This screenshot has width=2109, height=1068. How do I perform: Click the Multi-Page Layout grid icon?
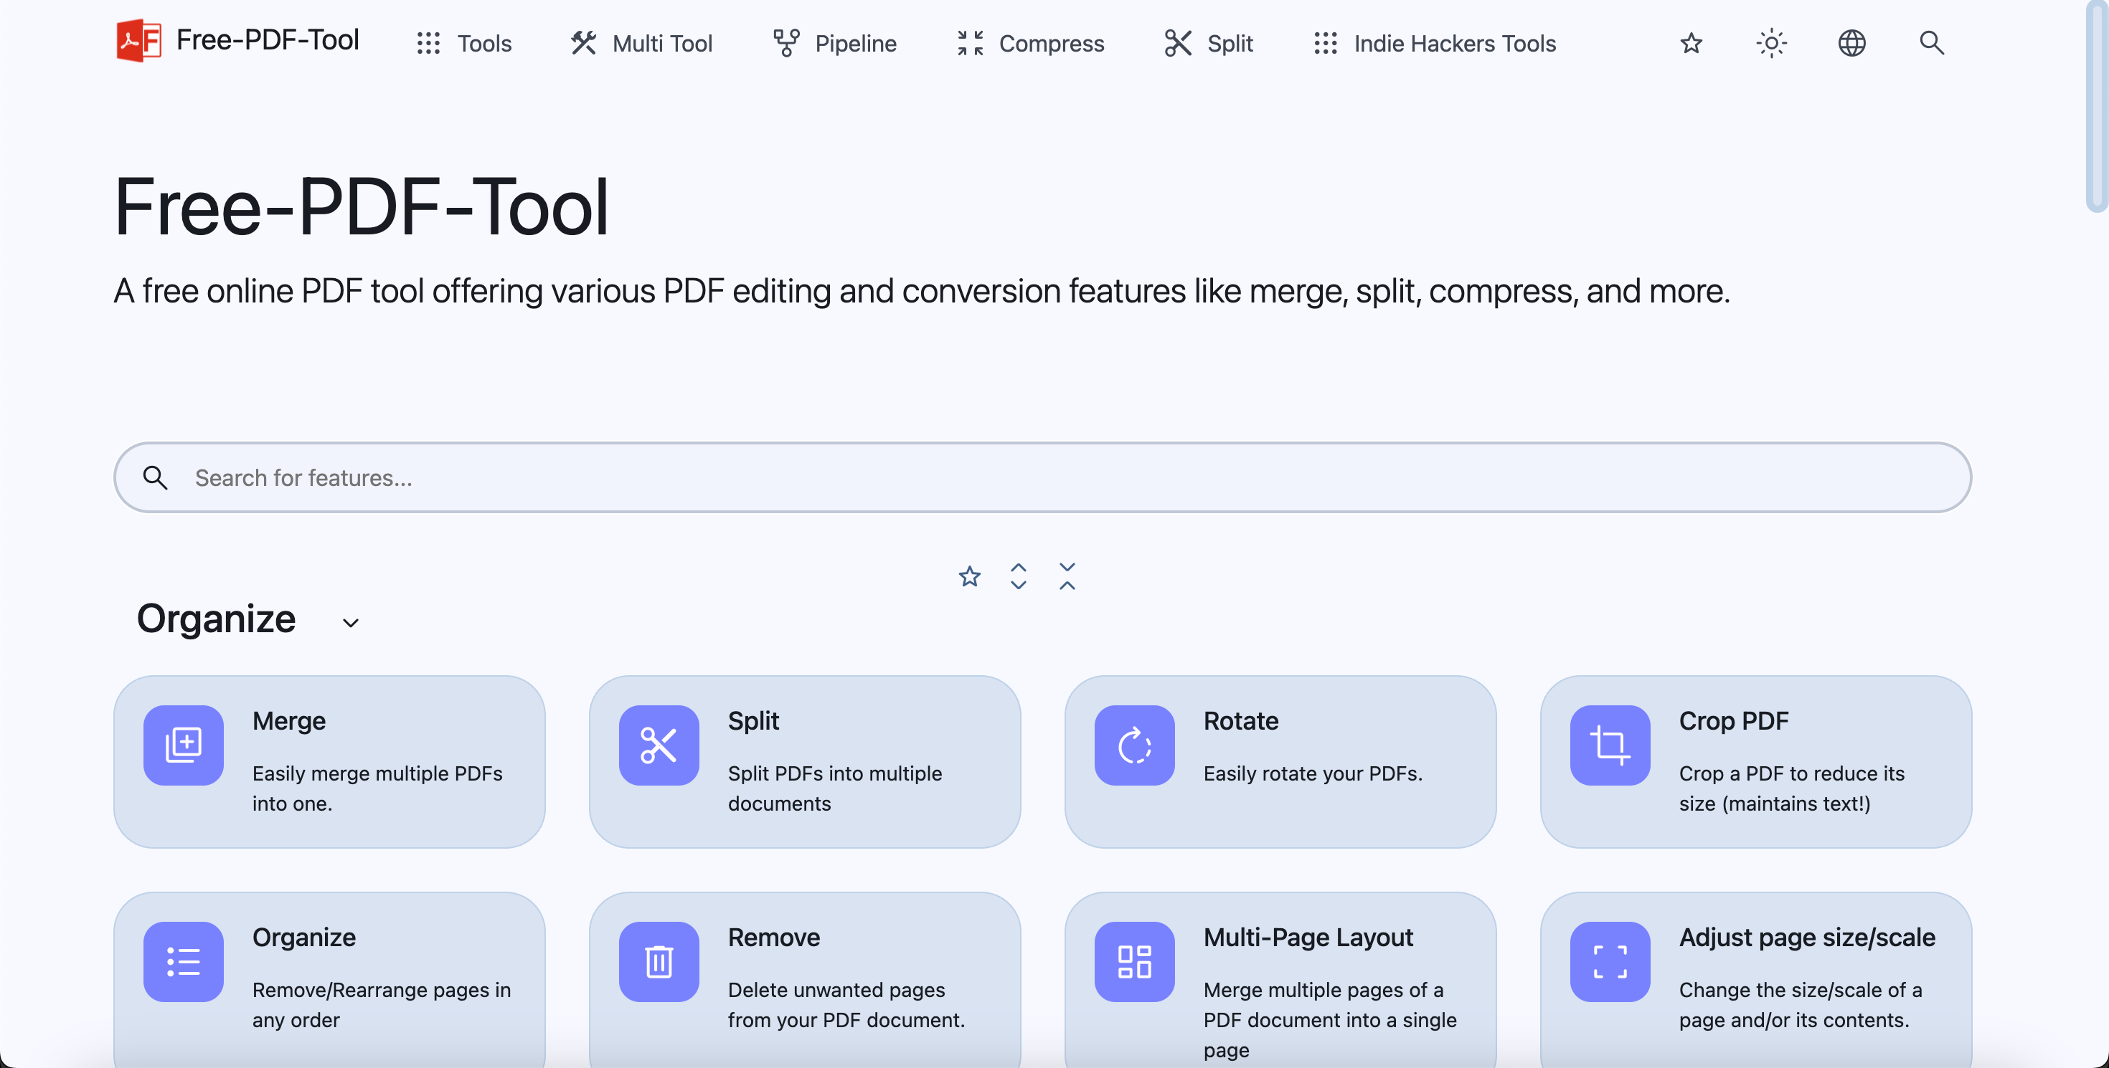[x=1135, y=962]
